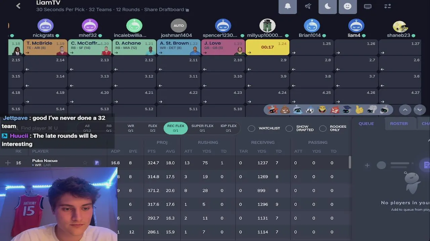The height and width of the screenshot is (241, 430).
Task: Click spencer1230... team avatar
Action: (223, 25)
